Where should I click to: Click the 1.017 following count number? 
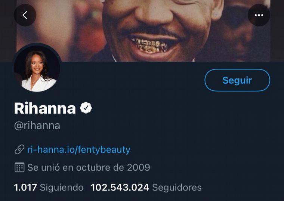pyautogui.click(x=25, y=187)
